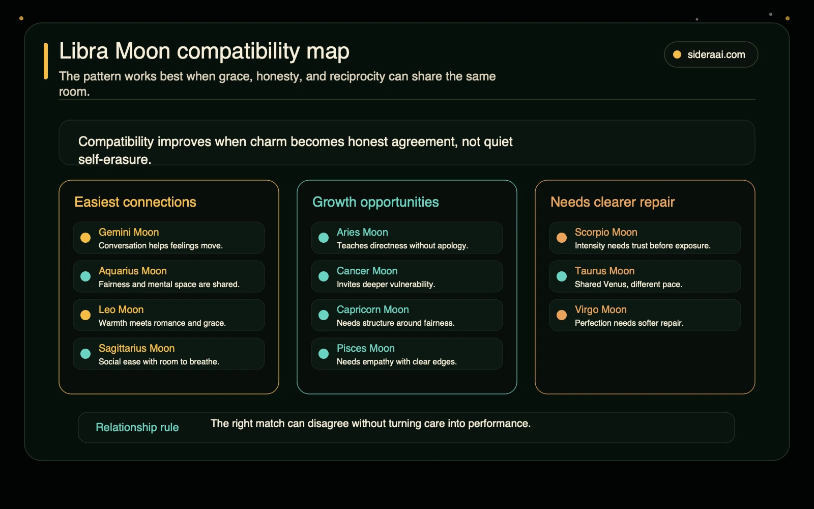Screen dimensions: 814x509
Task: Click the teal dot beside Capricorn Moon
Action: [x=324, y=315]
